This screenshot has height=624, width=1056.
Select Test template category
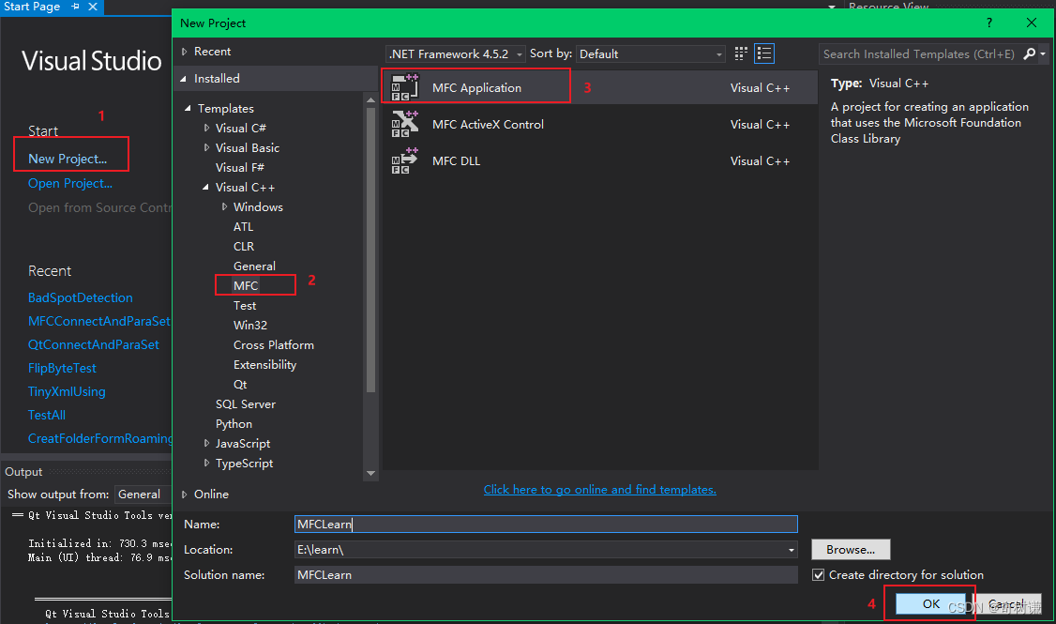pyautogui.click(x=245, y=305)
